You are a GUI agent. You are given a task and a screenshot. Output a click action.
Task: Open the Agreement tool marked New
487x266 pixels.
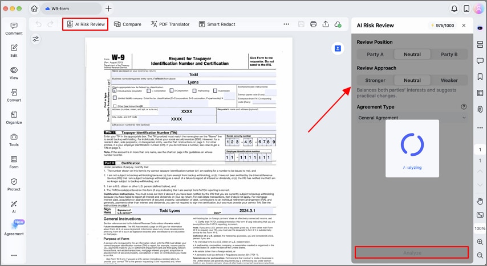(x=14, y=228)
